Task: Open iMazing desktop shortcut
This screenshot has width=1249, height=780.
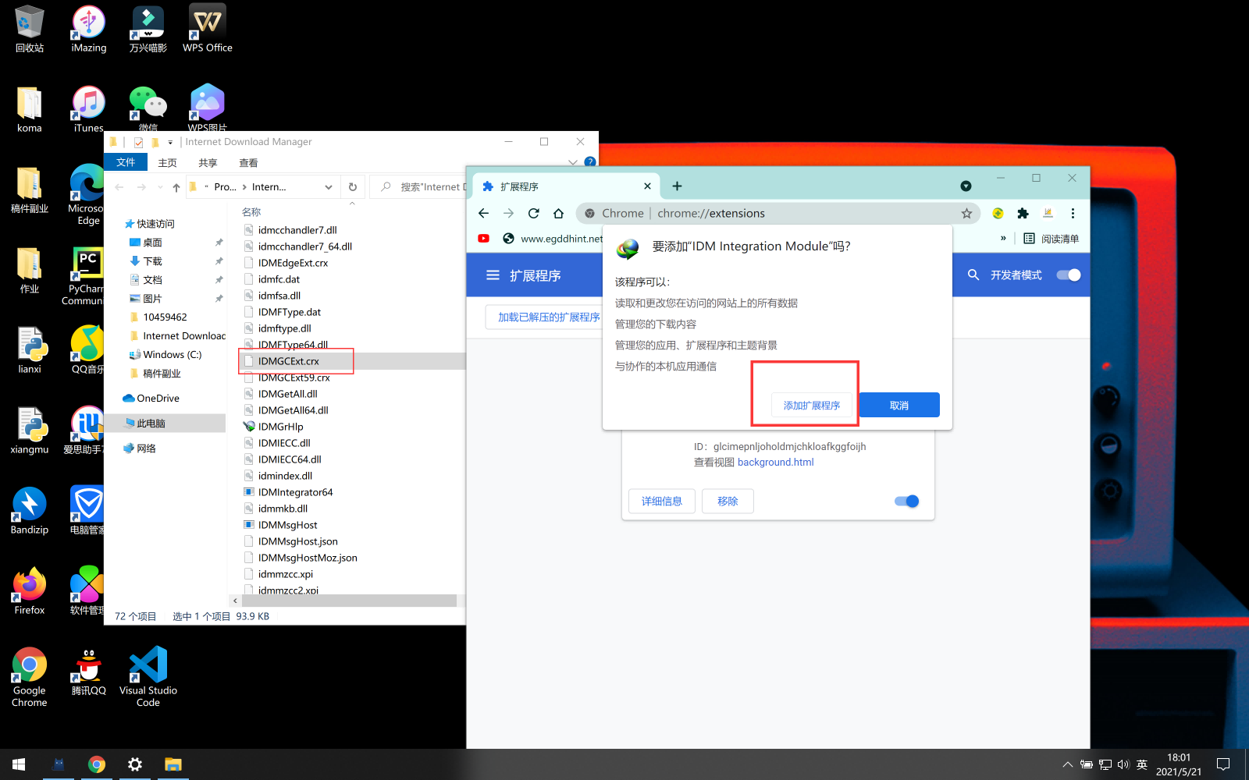Action: tap(89, 30)
